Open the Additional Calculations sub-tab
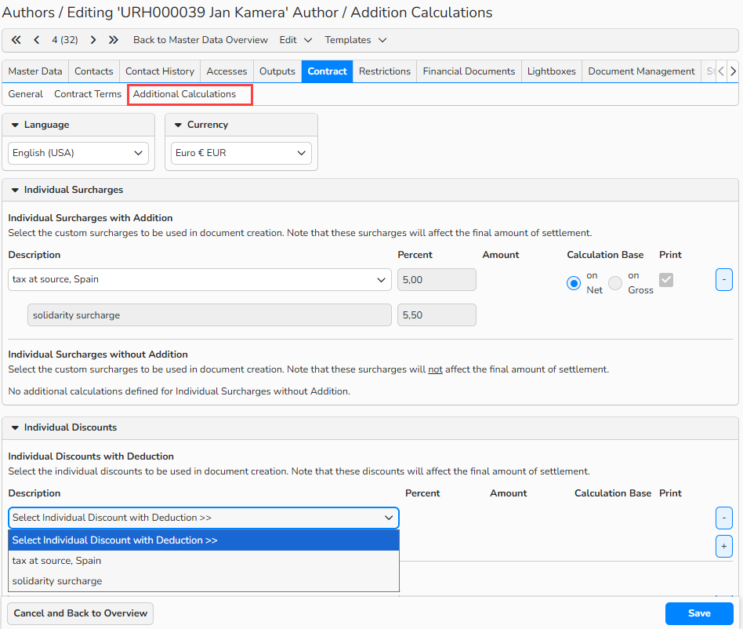The height and width of the screenshot is (629, 743). (x=184, y=94)
